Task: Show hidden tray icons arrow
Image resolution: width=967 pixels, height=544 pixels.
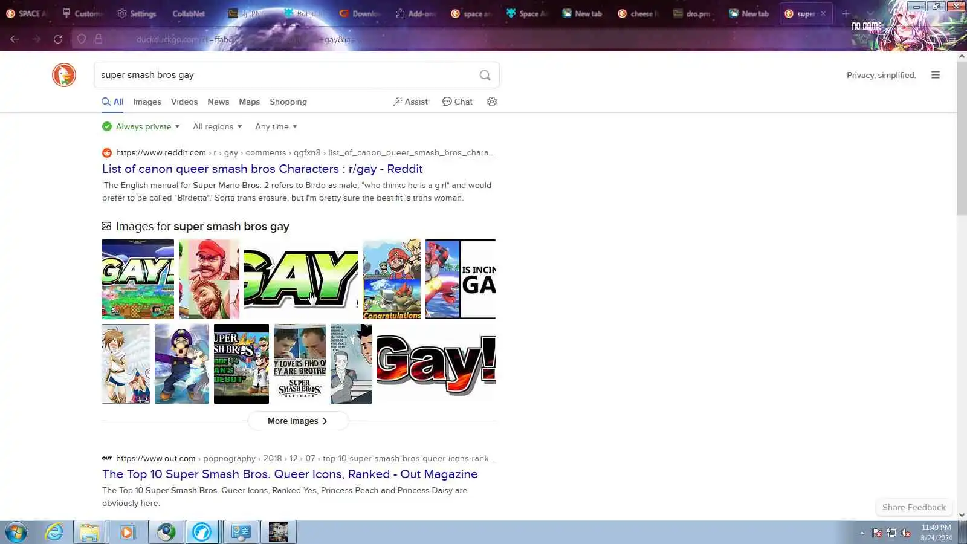Action: coord(862,533)
